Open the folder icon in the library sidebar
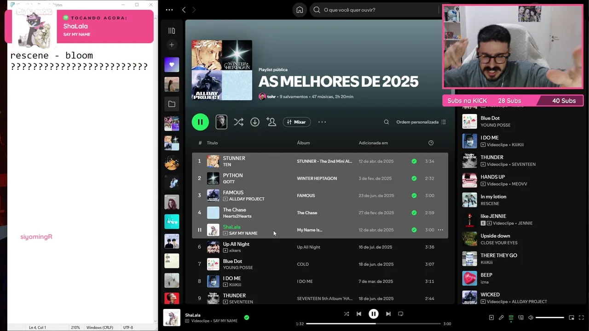The width and height of the screenshot is (589, 331). coord(172,104)
